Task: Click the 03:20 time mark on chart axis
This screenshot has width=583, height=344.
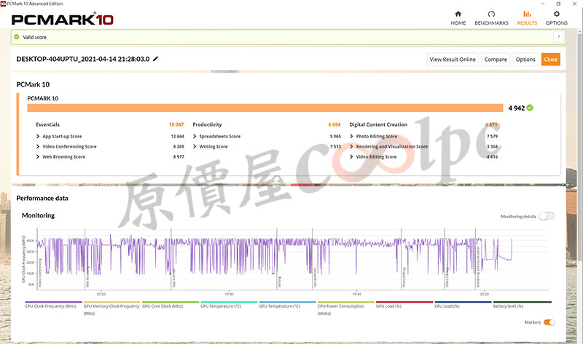Action: 101,294
